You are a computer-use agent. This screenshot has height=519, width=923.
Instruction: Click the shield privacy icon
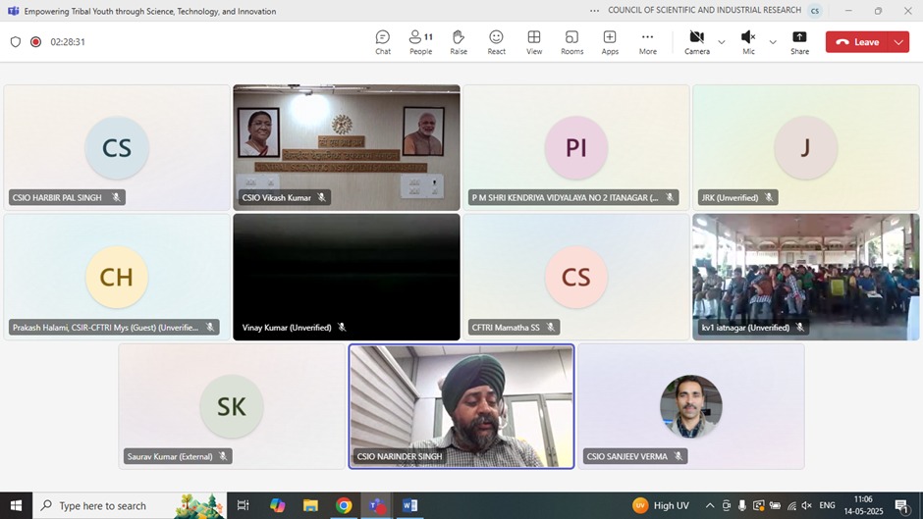[x=16, y=42]
